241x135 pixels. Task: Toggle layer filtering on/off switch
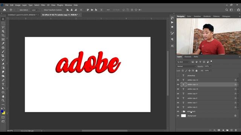pyautogui.click(x=211, y=61)
